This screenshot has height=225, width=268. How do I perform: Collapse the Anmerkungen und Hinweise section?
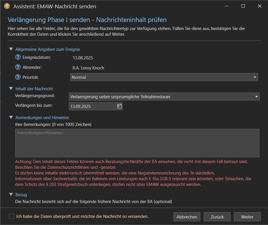click(x=11, y=117)
